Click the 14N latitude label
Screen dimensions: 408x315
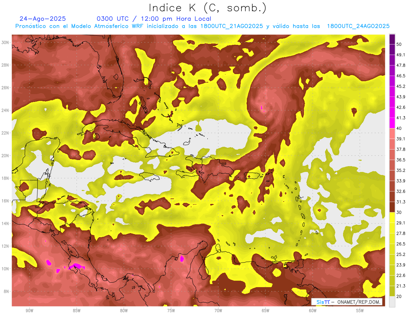(x=5, y=224)
